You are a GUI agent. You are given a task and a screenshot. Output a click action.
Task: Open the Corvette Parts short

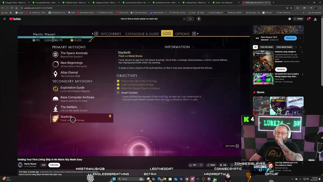(295, 106)
